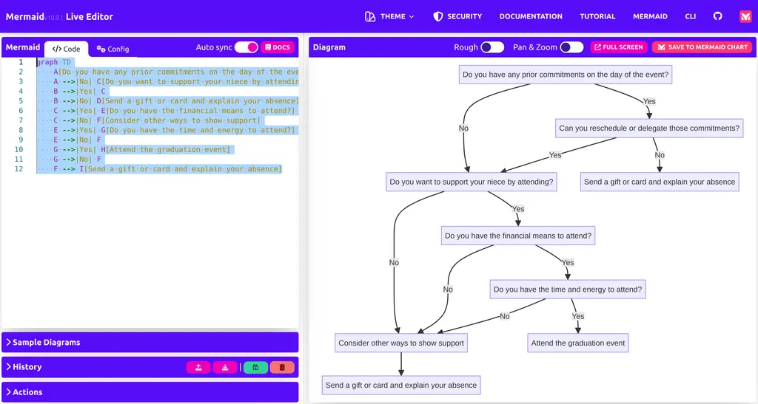Click code line 10 'Attend the graduation event'

[x=168, y=149]
